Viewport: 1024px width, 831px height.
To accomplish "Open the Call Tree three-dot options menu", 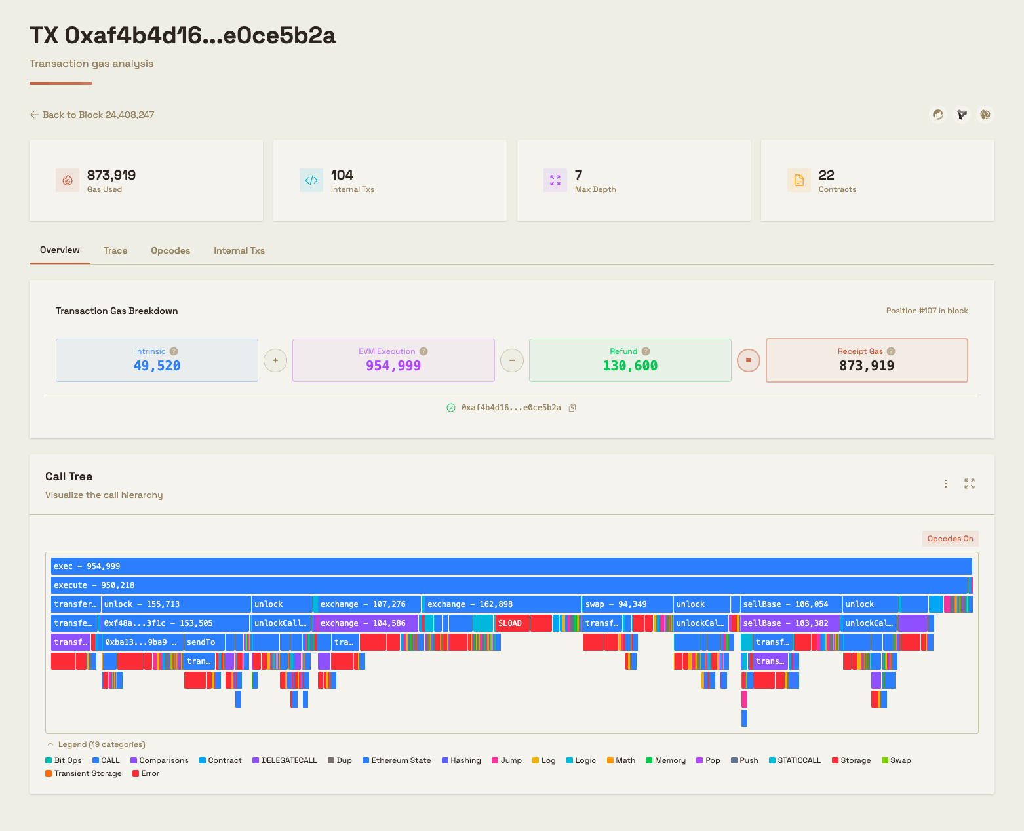I will tap(946, 484).
